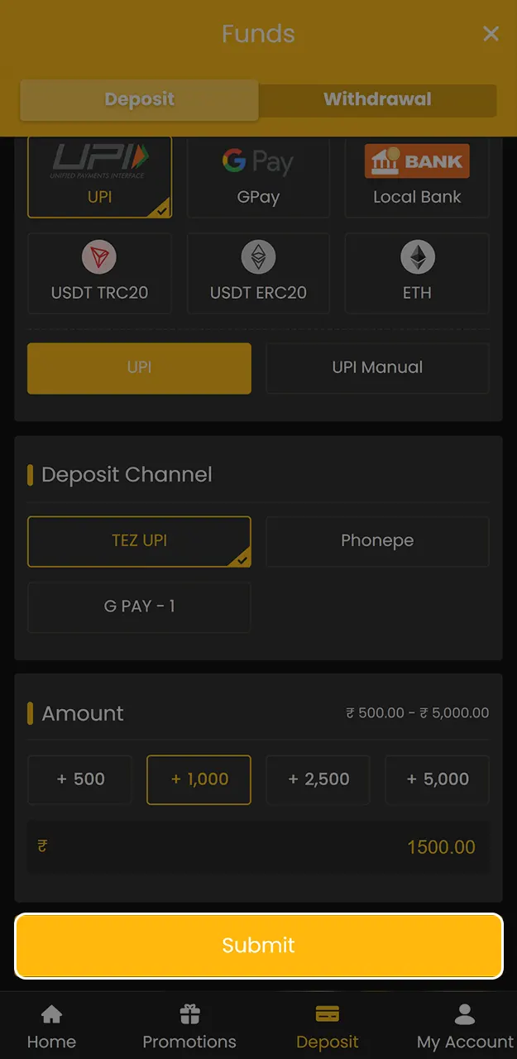517x1059 pixels.
Task: Close the Funds dialog
Action: pos(491,34)
